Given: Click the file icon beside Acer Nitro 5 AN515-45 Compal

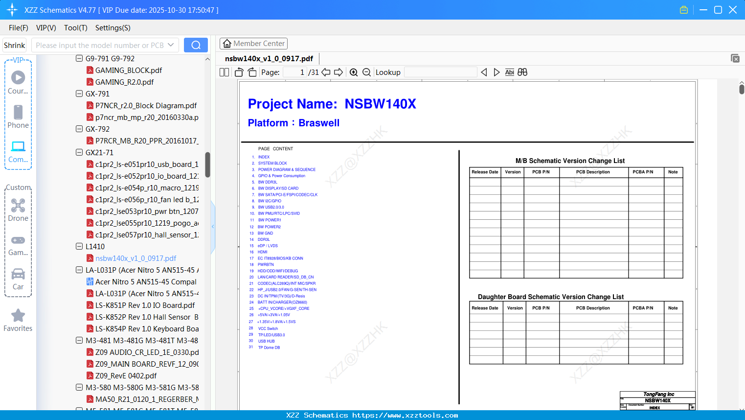Looking at the screenshot, I should tap(90, 281).
